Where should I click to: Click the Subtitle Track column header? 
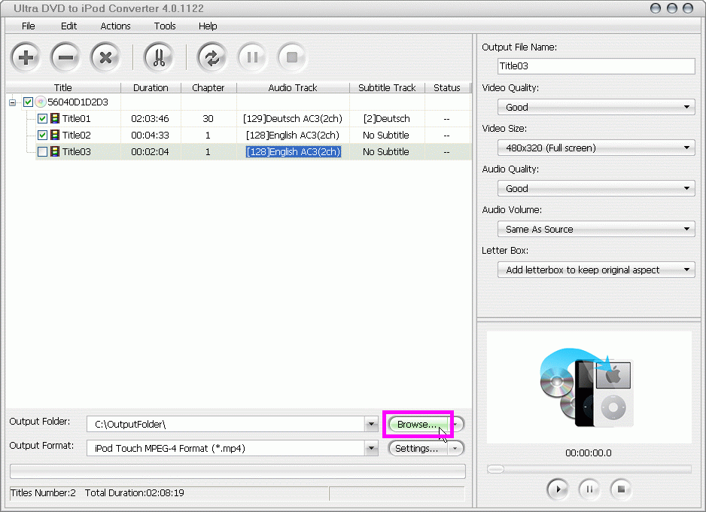[x=387, y=88]
